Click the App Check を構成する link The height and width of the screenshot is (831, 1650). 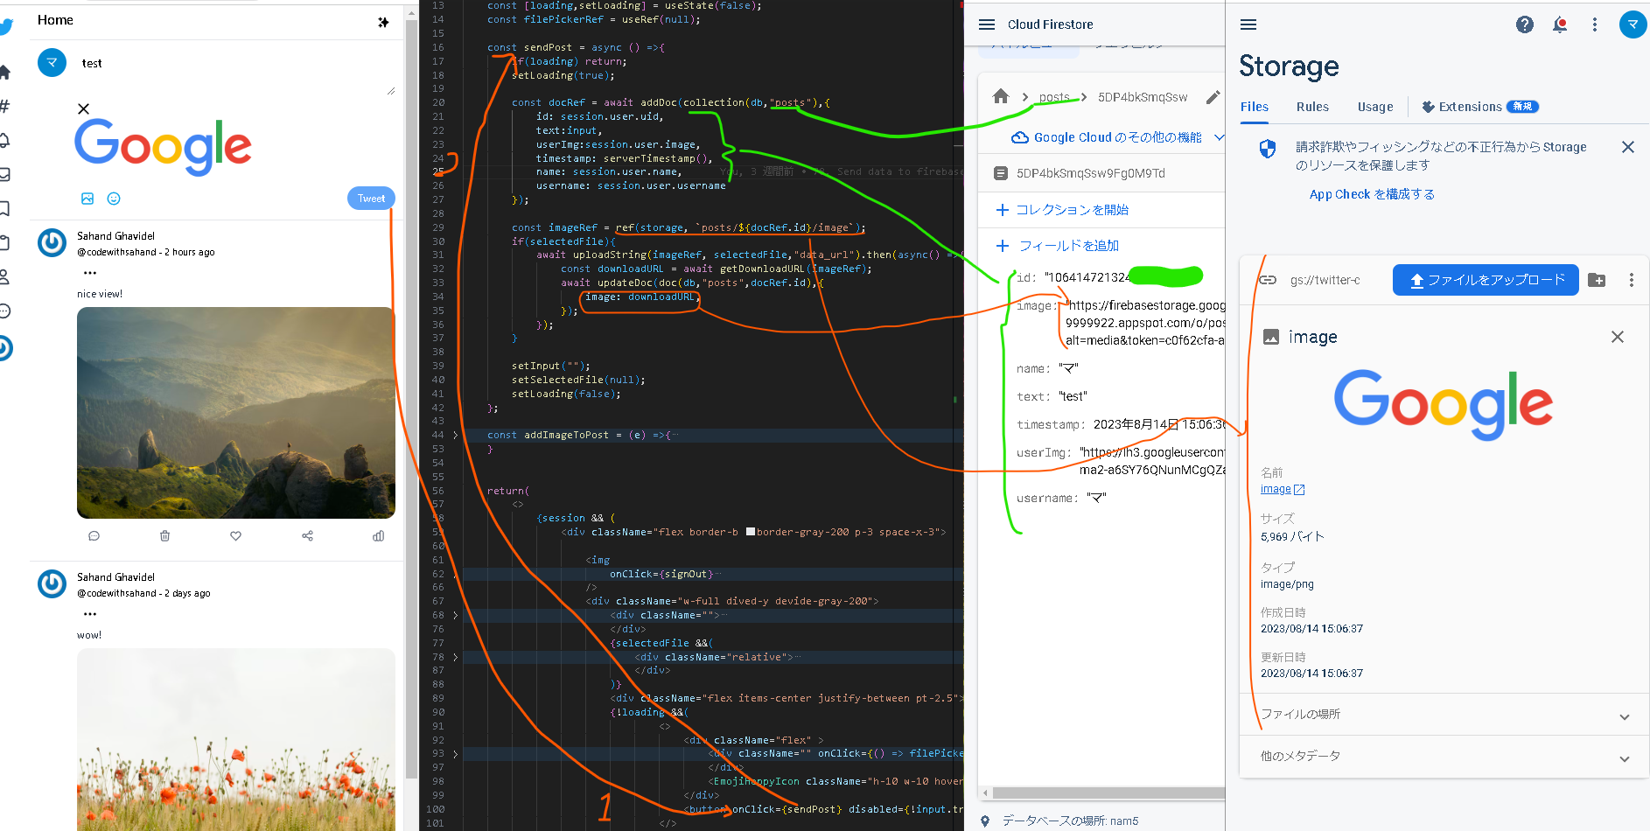click(1372, 194)
